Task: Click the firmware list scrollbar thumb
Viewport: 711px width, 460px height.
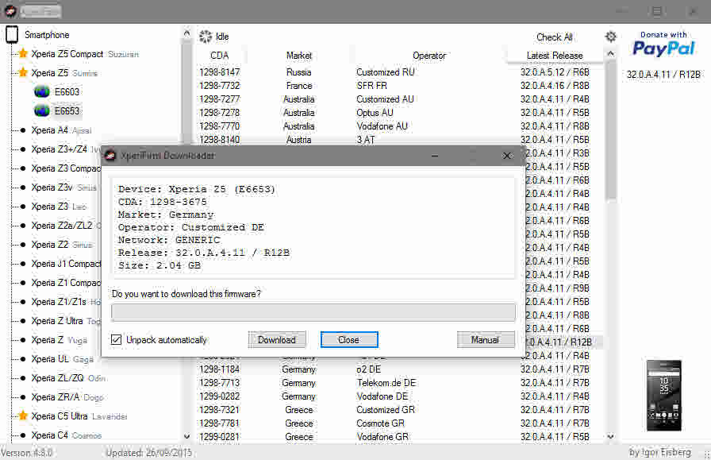Action: click(611, 129)
